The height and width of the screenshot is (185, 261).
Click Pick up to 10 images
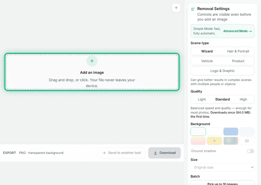click(x=222, y=183)
